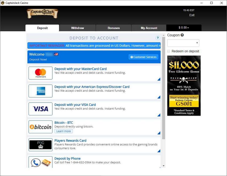Open the Players Rewards Card icon
This screenshot has width=227, height=176.
coord(40,145)
